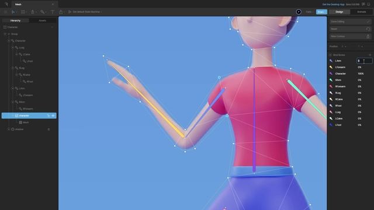Switch to the Hierarchy tab

pos(15,21)
